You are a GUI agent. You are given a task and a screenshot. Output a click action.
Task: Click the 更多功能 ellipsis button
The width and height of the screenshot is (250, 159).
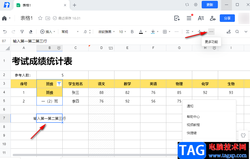[x=211, y=32]
